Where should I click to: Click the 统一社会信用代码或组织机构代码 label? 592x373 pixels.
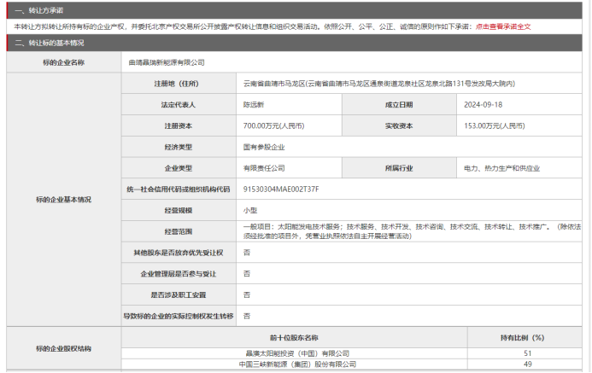point(179,189)
